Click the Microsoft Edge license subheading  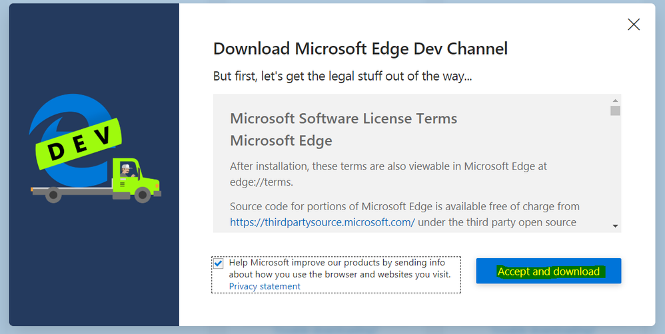[281, 141]
